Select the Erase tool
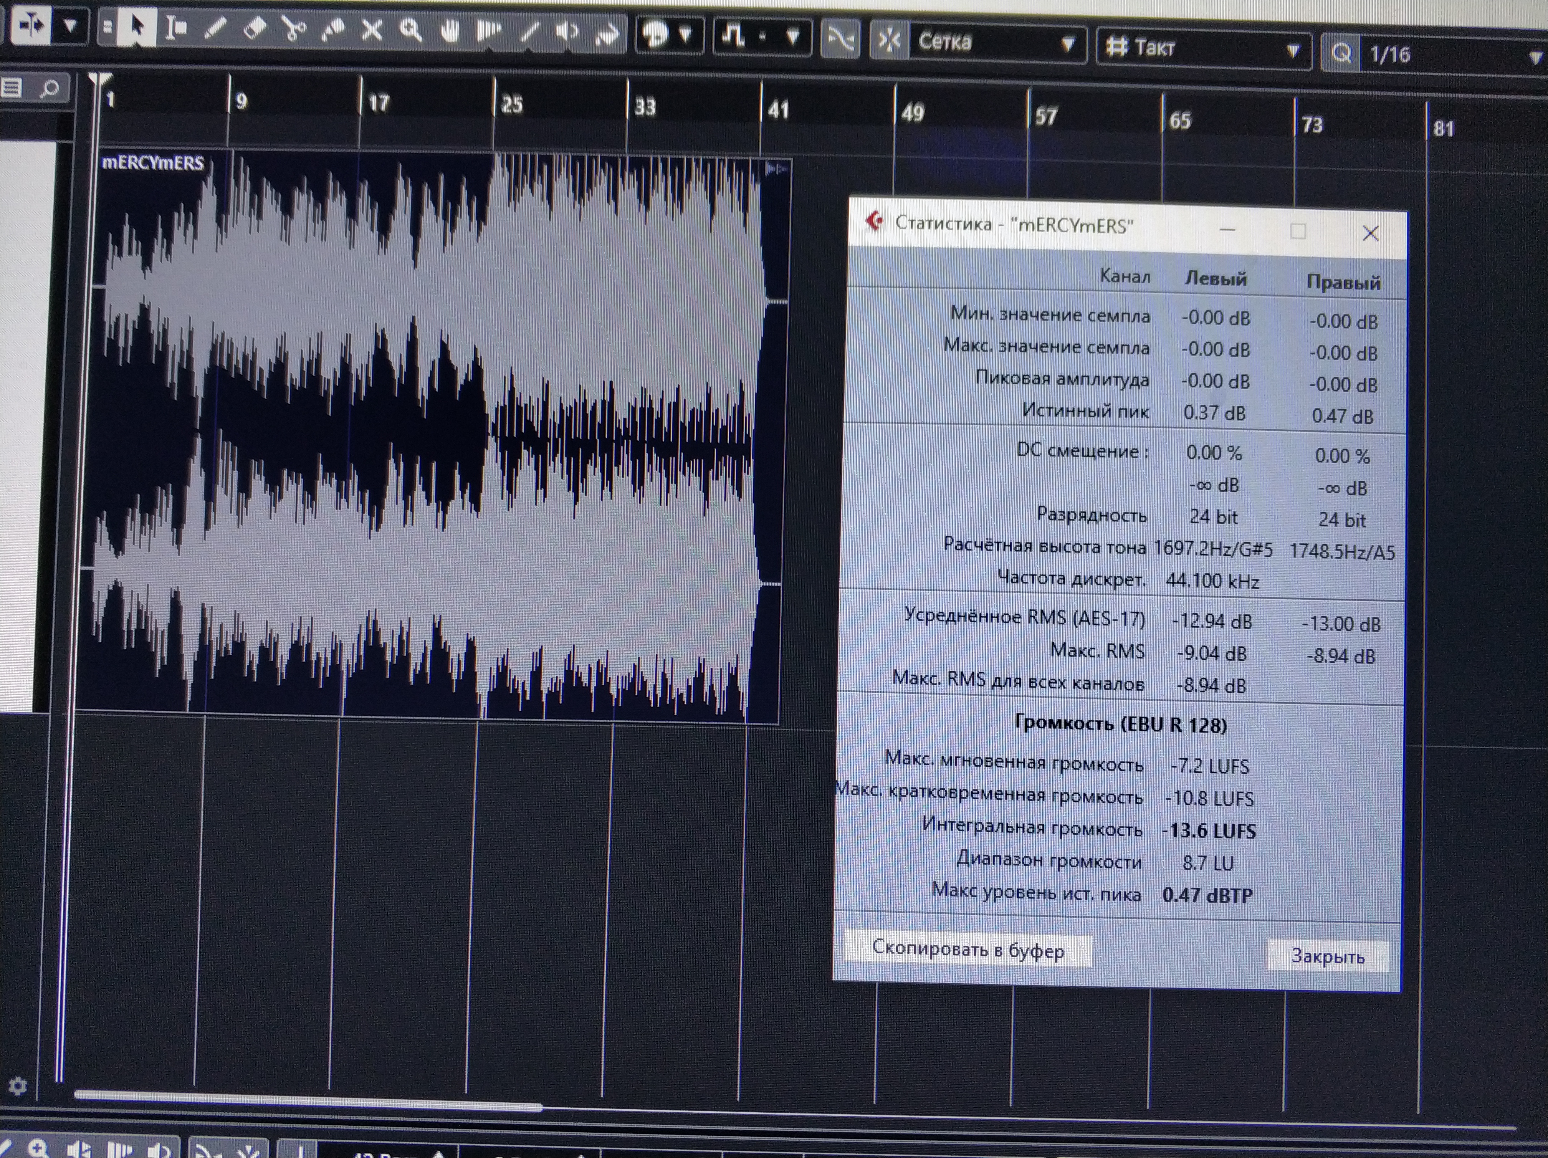 point(254,29)
